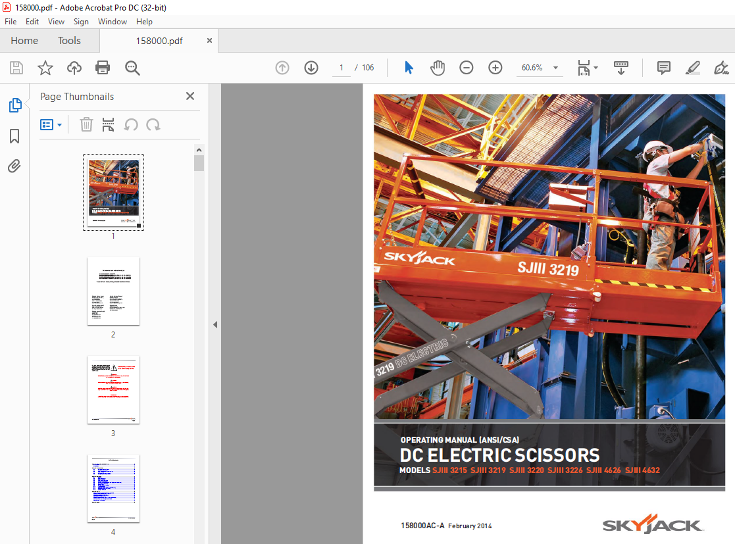The width and height of the screenshot is (735, 544).
Task: Open the File menu
Action: pos(11,22)
